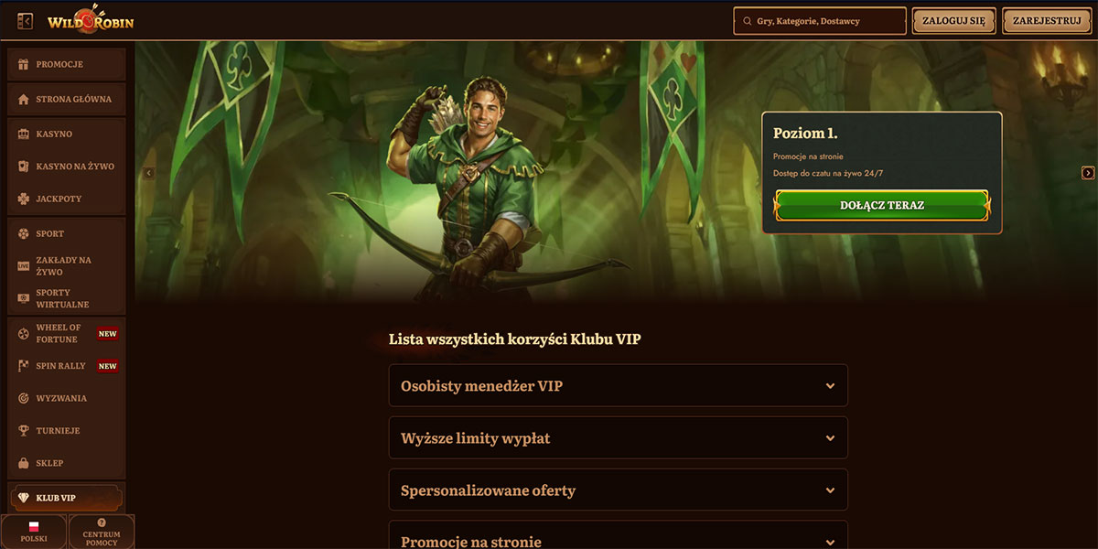Focus the Gry, Kategorie, Dostawcy search field
Screen dimensions: 1098x549
820,21
